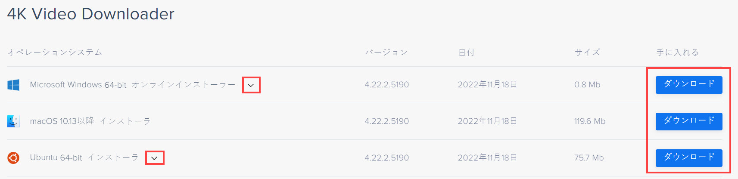Download the Ubuntu 64-bit installer
Viewport: 738px width, 179px height.
point(689,158)
